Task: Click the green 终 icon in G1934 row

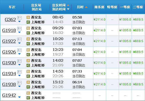Action: [28, 76]
